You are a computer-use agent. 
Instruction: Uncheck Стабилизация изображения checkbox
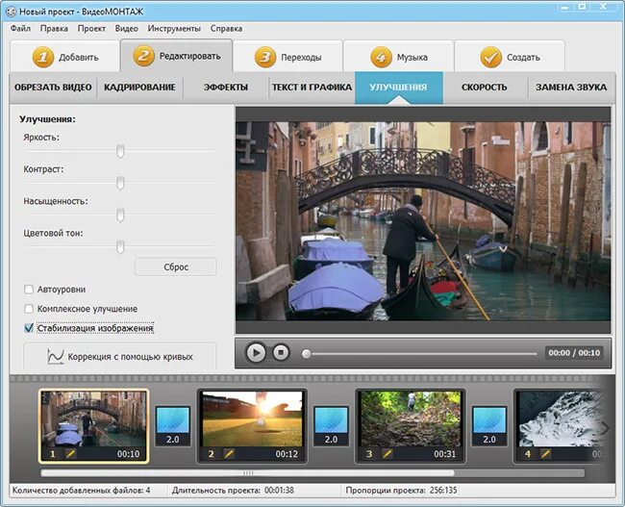pos(29,328)
